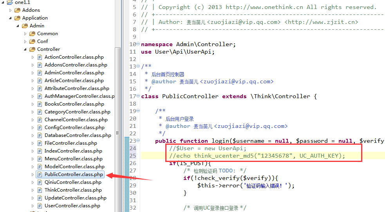385x212 pixels.
Task: Fold the login function at line 23
Action: [138, 141]
